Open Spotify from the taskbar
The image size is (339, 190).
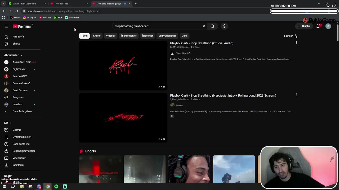click(x=56, y=187)
